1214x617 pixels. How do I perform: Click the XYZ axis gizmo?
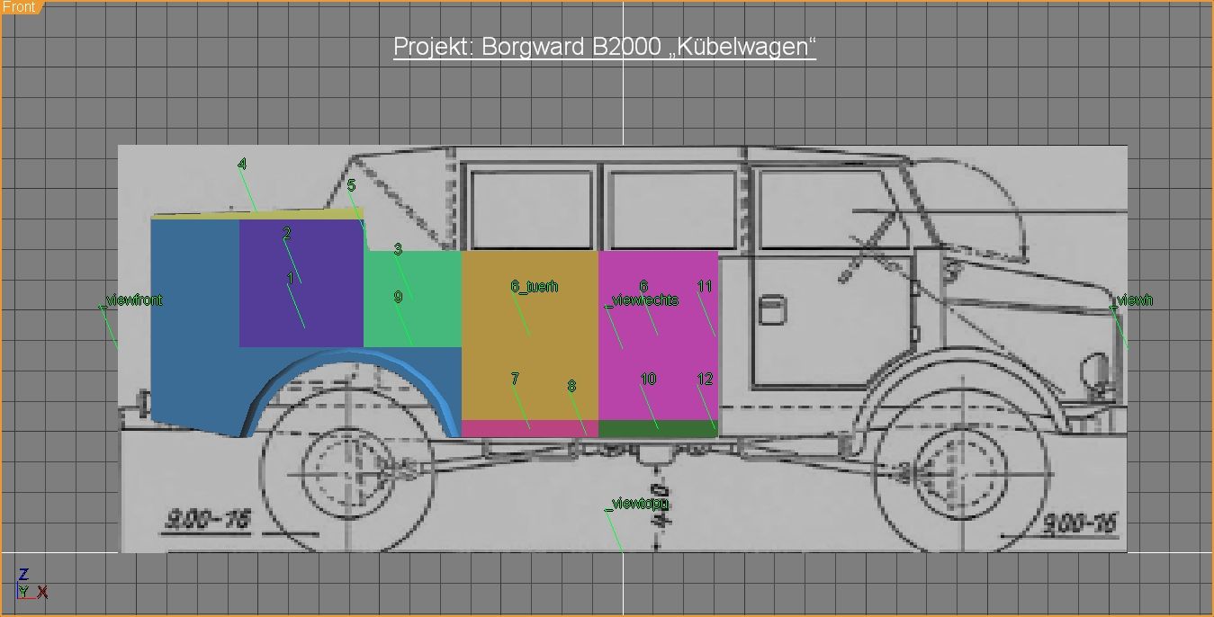coord(31,586)
